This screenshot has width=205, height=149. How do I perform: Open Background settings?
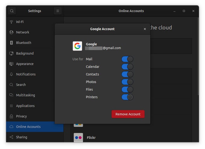(x=35, y=53)
